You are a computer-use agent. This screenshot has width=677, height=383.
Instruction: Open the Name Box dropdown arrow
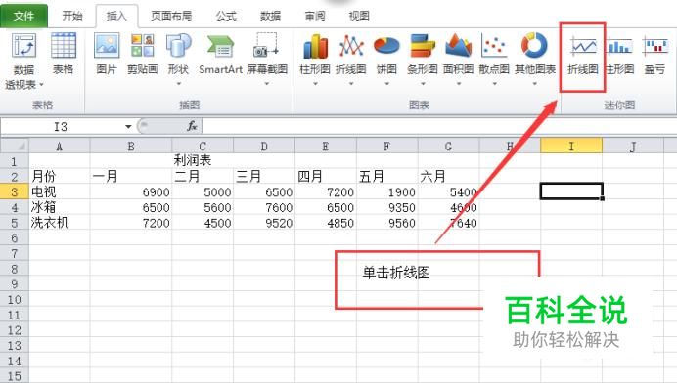point(128,126)
